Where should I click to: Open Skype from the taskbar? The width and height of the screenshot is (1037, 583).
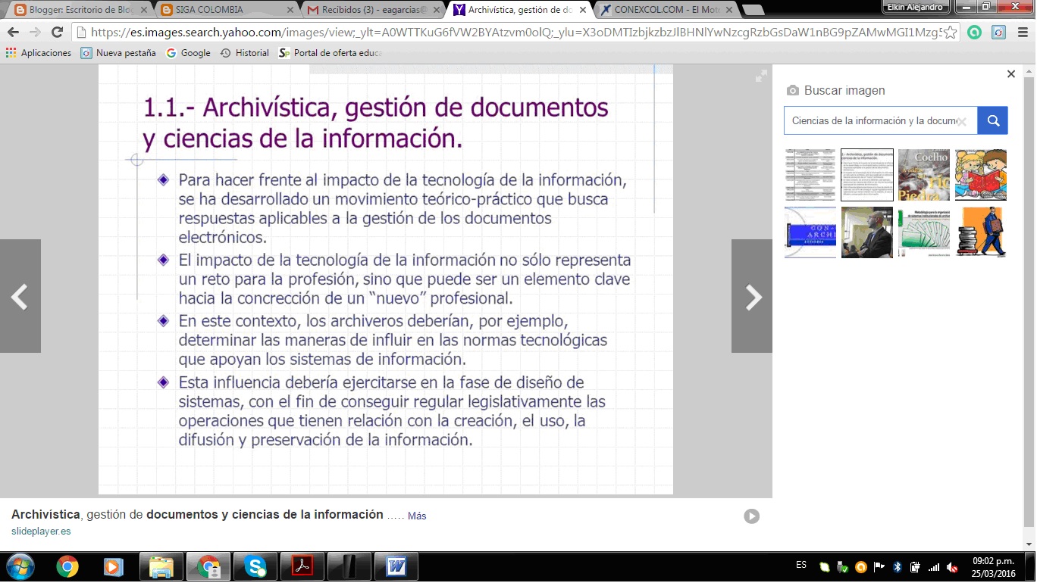click(254, 566)
